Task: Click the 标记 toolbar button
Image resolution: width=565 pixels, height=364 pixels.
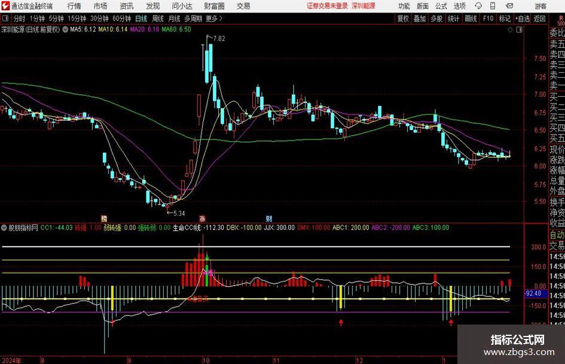Action: (x=505, y=19)
